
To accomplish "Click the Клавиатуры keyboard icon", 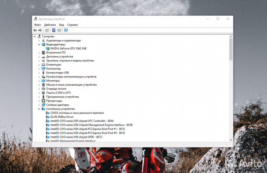I will pos(43,64).
